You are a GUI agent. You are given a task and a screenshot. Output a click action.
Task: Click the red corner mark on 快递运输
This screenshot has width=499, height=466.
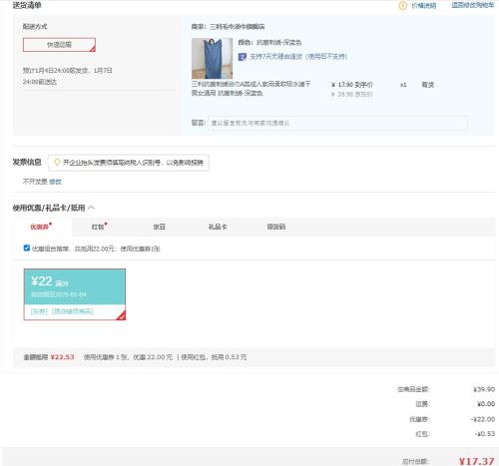coord(93,49)
